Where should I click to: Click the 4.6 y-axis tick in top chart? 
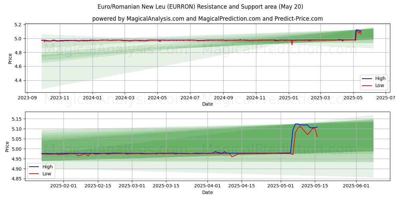click(x=18, y=67)
